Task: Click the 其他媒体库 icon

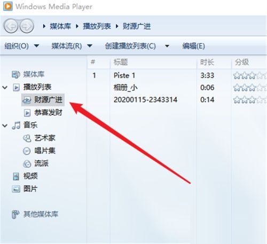Action: pyautogui.click(x=15, y=214)
